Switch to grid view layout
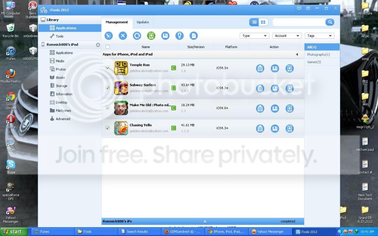 click(263, 22)
